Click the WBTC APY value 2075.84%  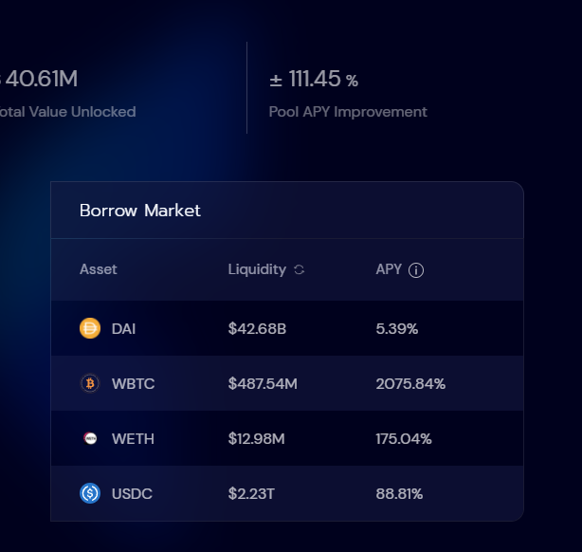(x=410, y=384)
